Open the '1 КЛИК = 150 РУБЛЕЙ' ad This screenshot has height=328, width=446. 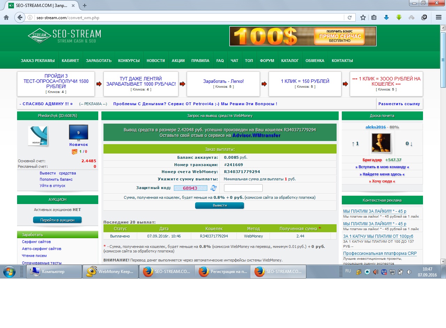pos(305,81)
